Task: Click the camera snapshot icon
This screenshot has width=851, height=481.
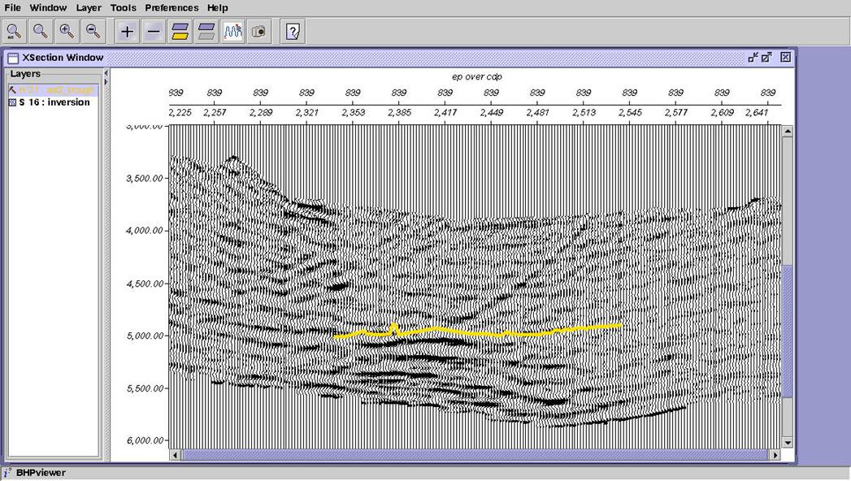Action: [x=259, y=32]
